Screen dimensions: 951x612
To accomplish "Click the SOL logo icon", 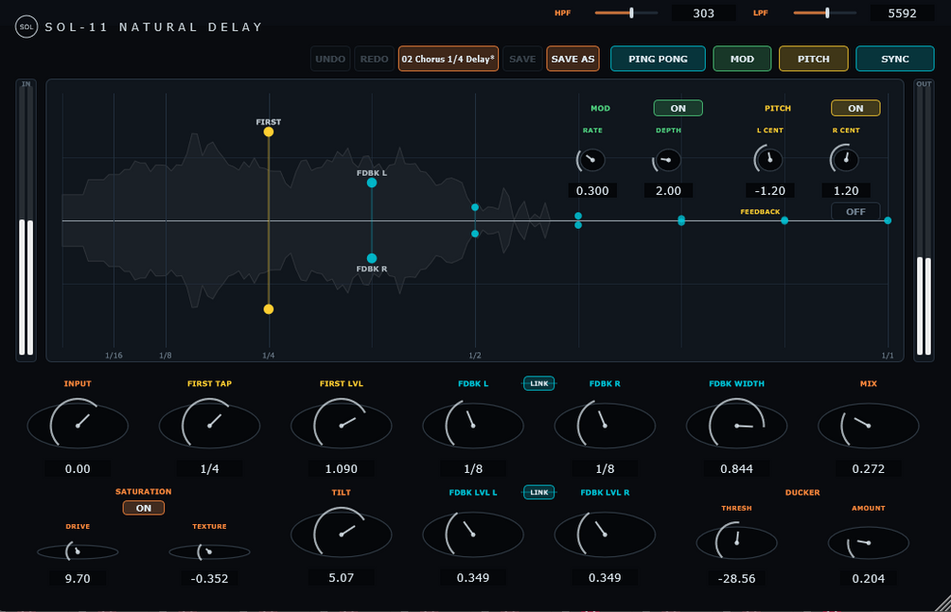I will click(x=26, y=26).
